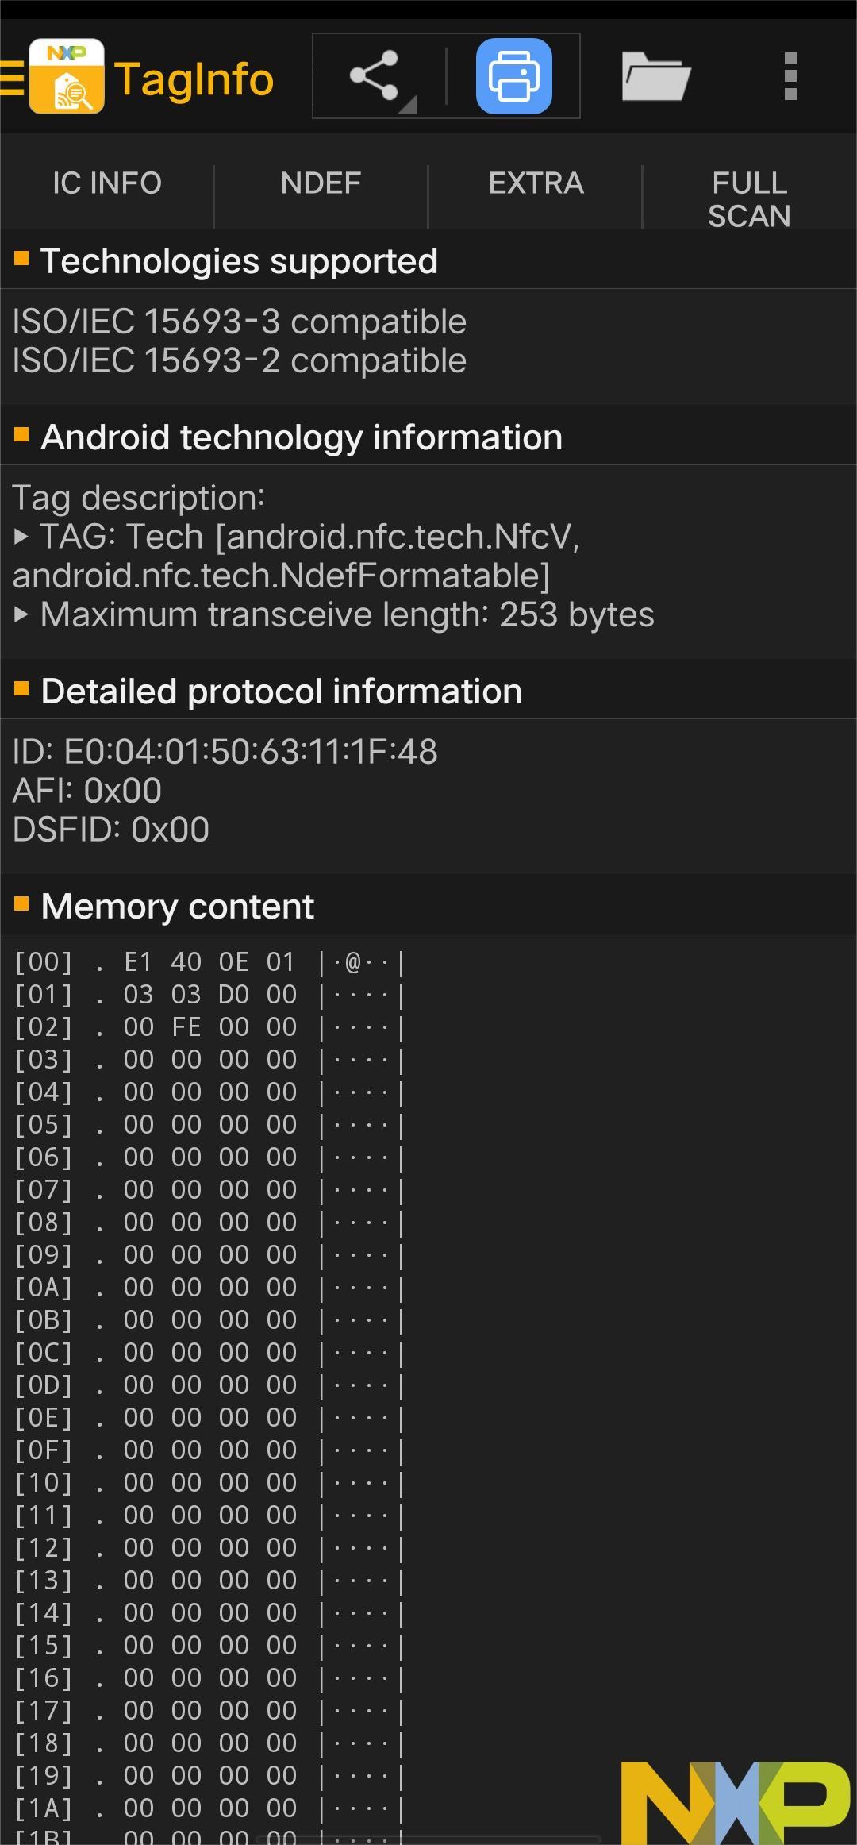The width and height of the screenshot is (857, 1845).
Task: Expand share dropdown corner arrow
Action: click(x=408, y=105)
